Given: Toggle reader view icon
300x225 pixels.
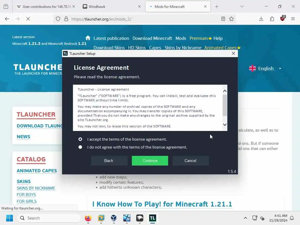Looking at the screenshot, I should tap(223, 19).
